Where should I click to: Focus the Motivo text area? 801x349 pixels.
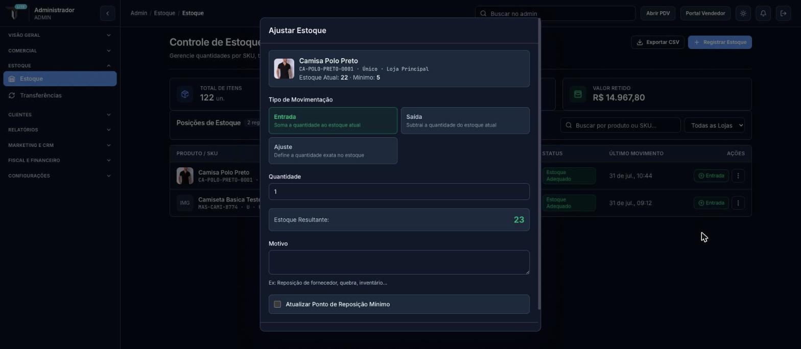(399, 262)
